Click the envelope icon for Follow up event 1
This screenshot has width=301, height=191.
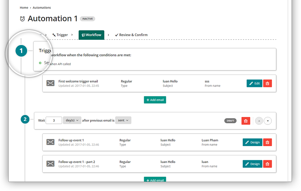click(x=50, y=142)
